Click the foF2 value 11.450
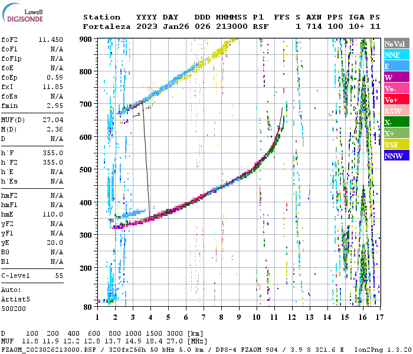This screenshot has width=413, height=354. (x=51, y=40)
